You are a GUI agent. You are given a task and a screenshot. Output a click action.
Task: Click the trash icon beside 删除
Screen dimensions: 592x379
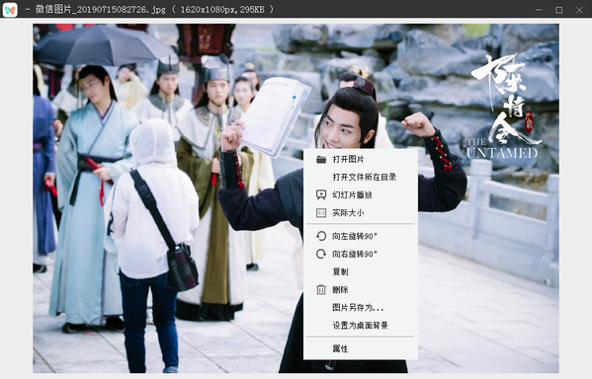321,289
